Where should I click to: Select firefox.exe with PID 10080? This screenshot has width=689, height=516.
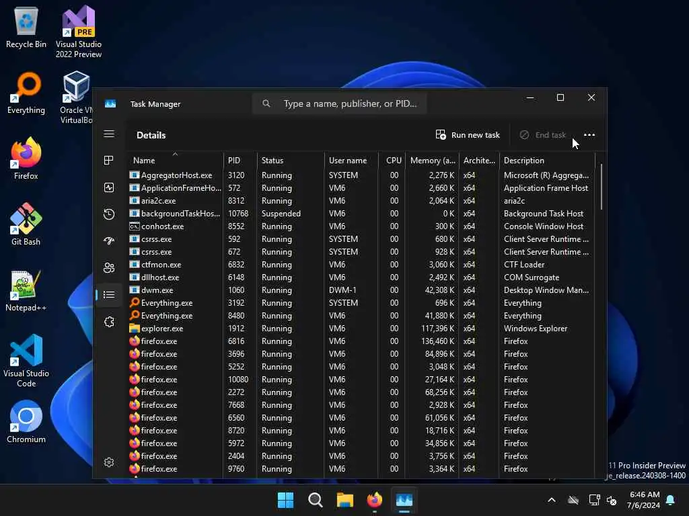(361, 379)
